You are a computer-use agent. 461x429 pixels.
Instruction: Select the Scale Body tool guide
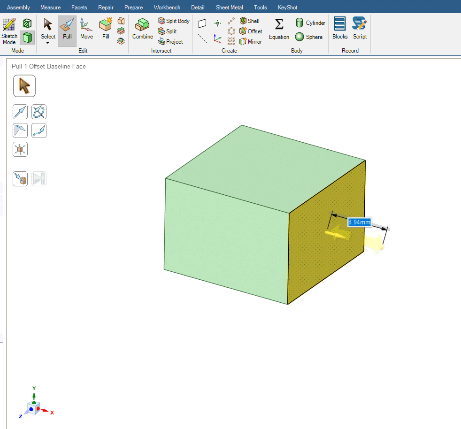click(20, 149)
